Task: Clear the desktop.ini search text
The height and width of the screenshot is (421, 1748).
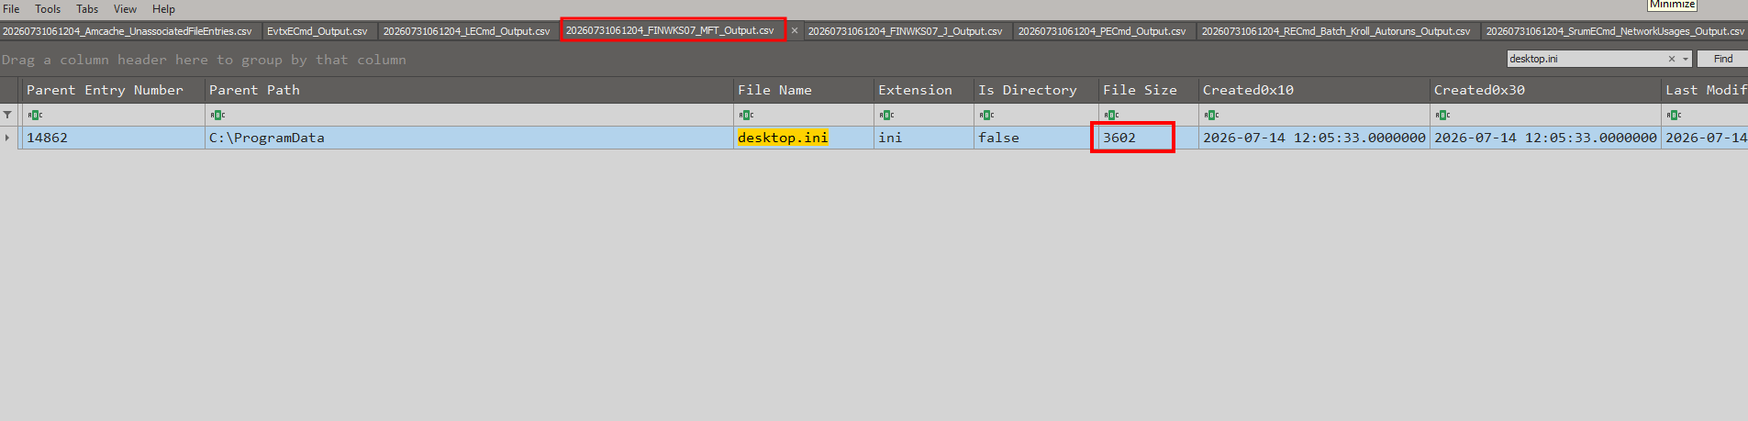Action: [x=1672, y=59]
